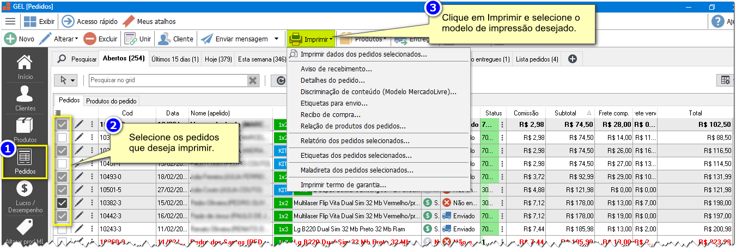Click pencil edit icon for order 10493-0
Image resolution: width=736 pixels, height=252 pixels.
80,176
